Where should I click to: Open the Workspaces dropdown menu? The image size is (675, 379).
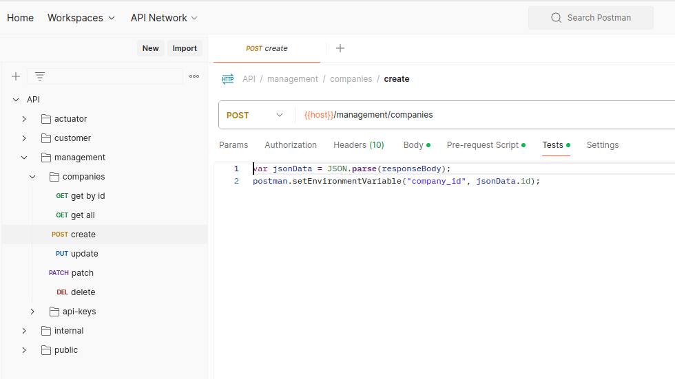point(81,18)
